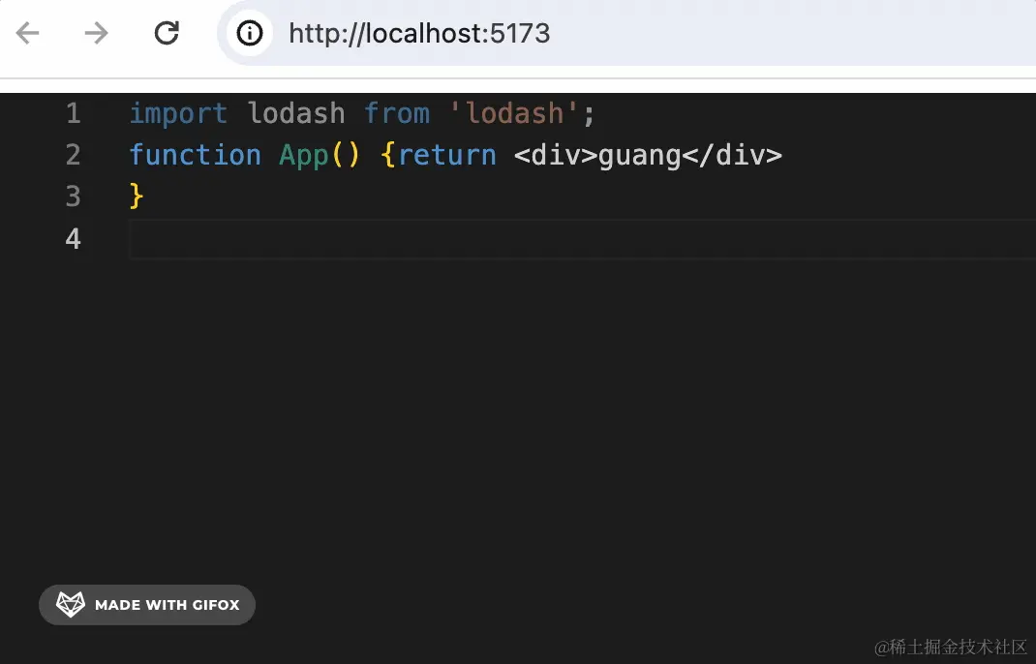The width and height of the screenshot is (1036, 664).
Task: Reload the page with the refresh icon
Action: pyautogui.click(x=167, y=33)
